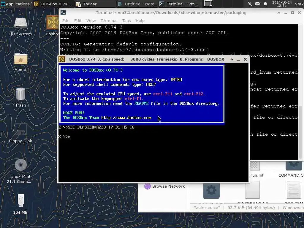This screenshot has height=228, width=304.
Task: Minimize the DOSBox window
Action: [x=238, y=59]
